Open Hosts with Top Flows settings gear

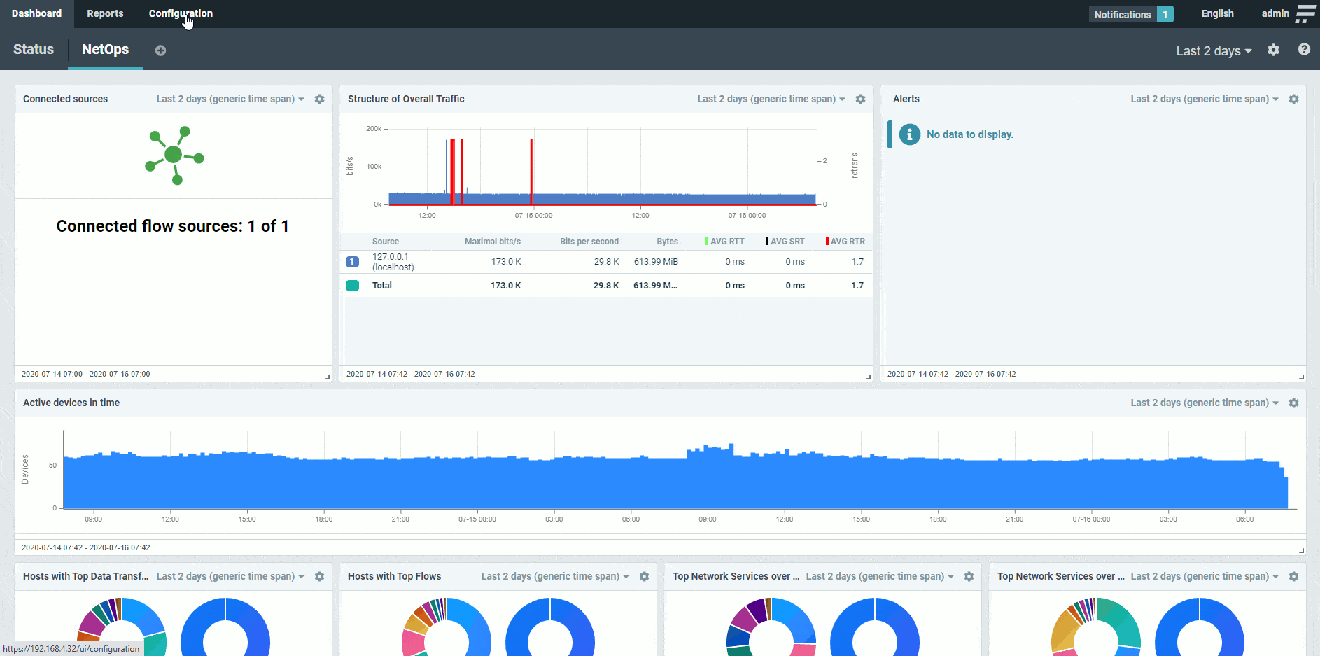coord(644,577)
